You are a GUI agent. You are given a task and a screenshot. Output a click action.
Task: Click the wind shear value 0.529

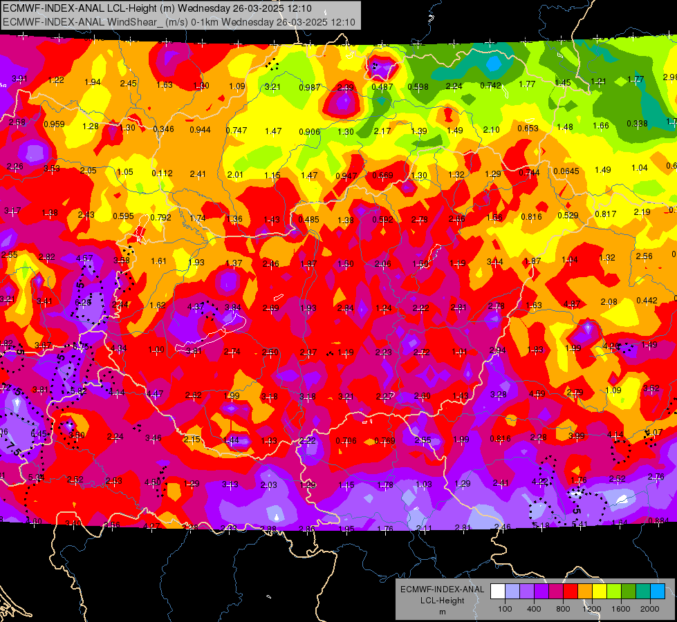[568, 216]
